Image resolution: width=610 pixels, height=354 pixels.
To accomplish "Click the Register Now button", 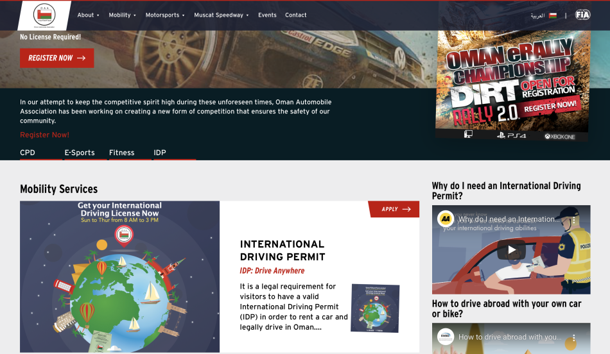I will click(57, 58).
